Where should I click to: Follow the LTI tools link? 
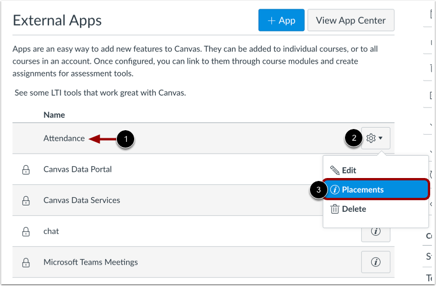(x=100, y=93)
